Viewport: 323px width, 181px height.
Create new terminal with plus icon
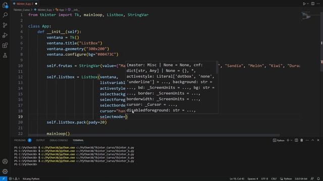click(288, 140)
